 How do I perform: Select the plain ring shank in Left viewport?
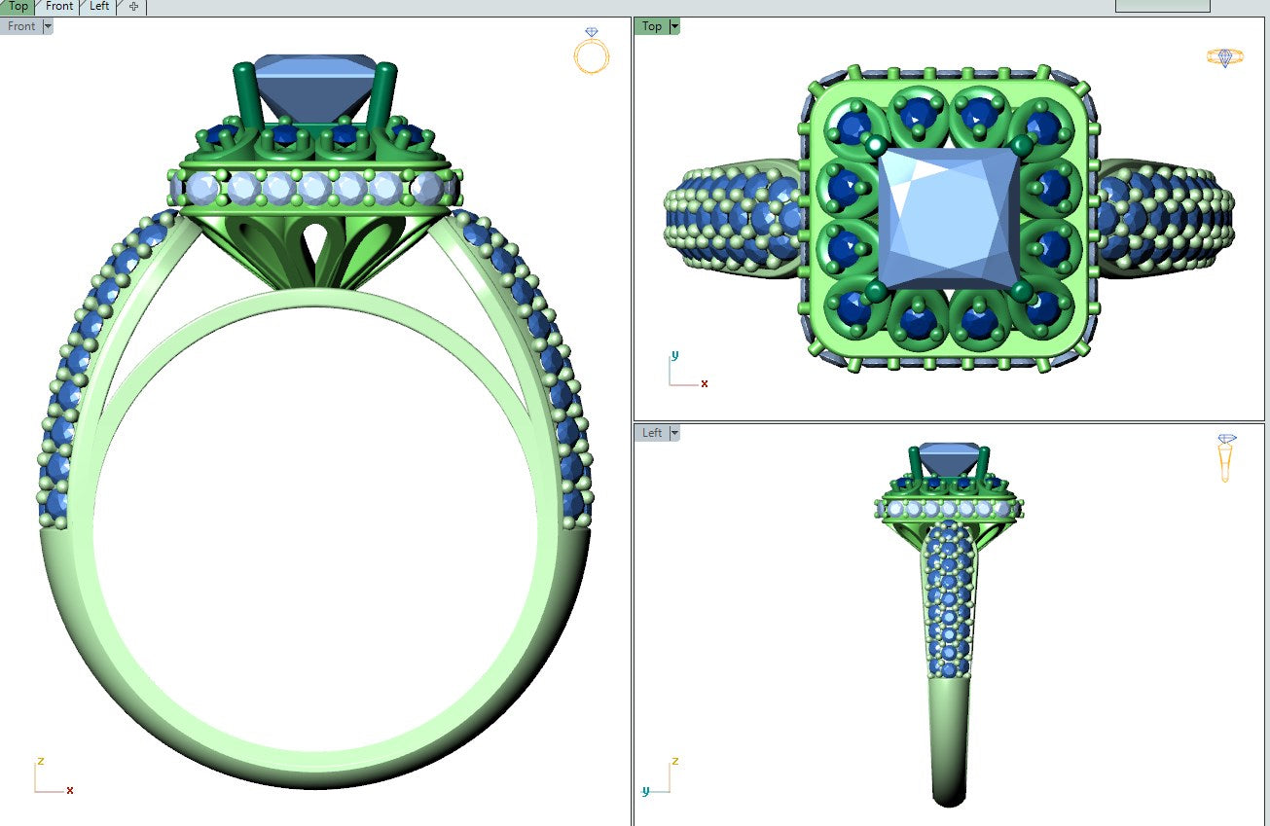coord(949,739)
